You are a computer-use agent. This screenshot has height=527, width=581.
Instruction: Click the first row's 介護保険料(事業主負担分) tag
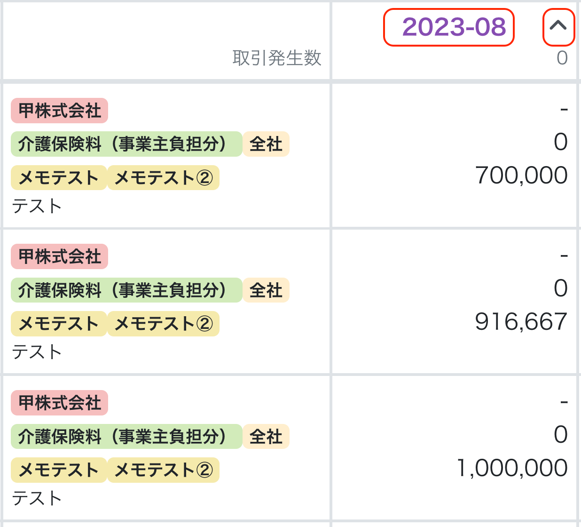pos(126,144)
